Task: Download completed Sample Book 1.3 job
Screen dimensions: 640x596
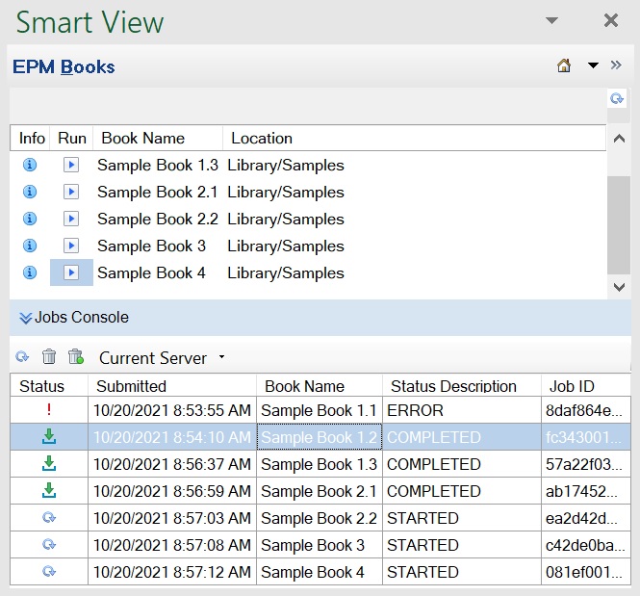Action: pos(49,464)
